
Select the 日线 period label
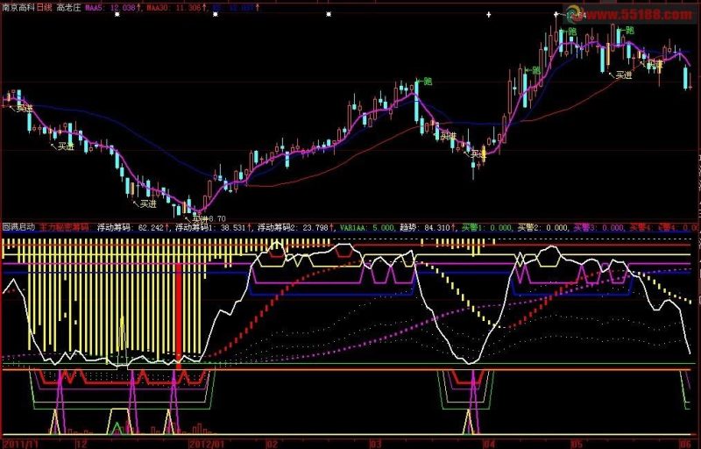tap(45, 8)
